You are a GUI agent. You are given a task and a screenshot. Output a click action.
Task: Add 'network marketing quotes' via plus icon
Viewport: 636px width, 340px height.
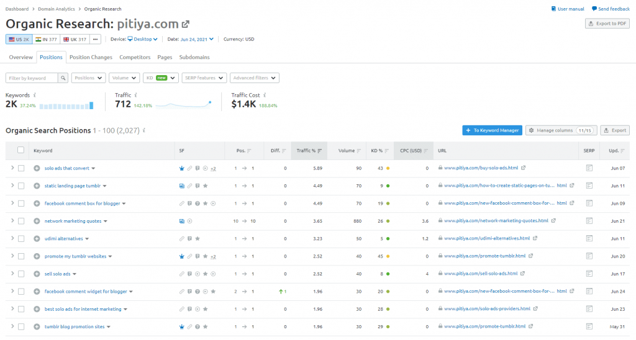click(37, 221)
